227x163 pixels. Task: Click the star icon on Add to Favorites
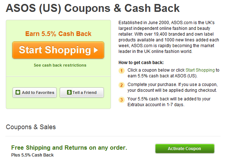(x=18, y=92)
